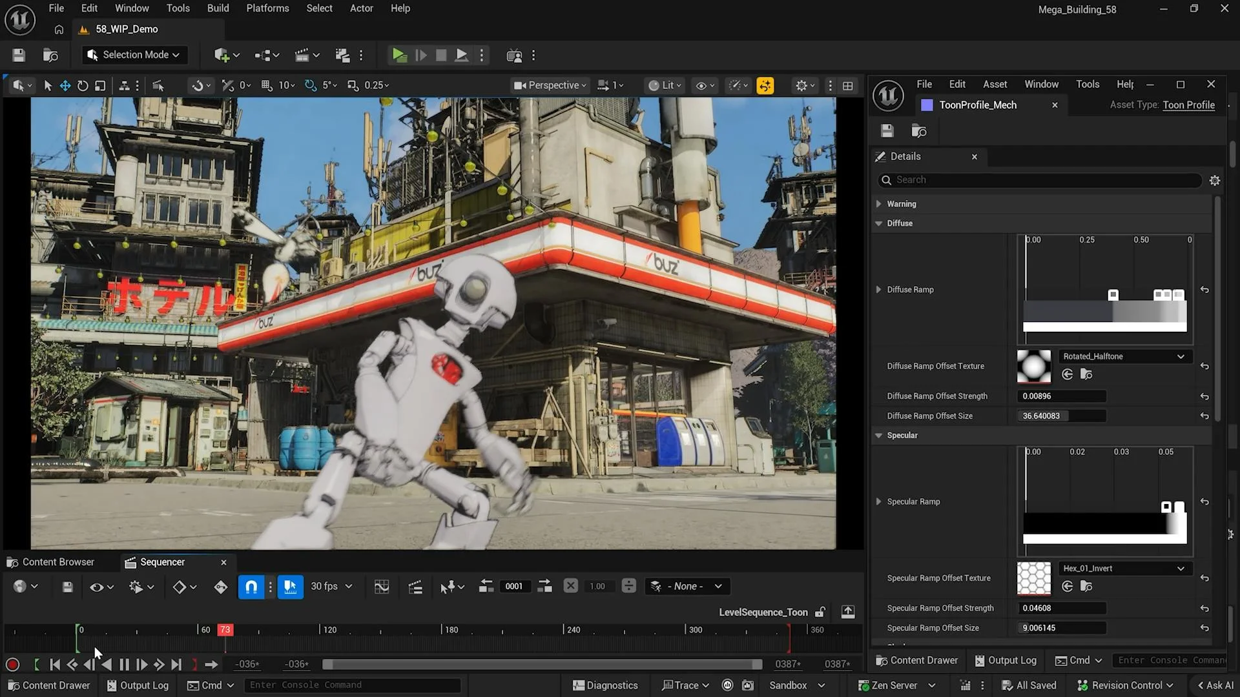Toggle scale snap in viewport toolbar

click(x=353, y=85)
